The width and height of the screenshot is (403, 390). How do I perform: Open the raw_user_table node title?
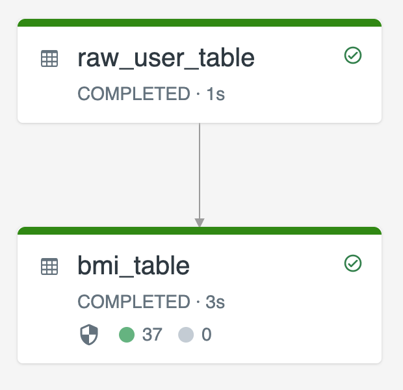point(166,58)
